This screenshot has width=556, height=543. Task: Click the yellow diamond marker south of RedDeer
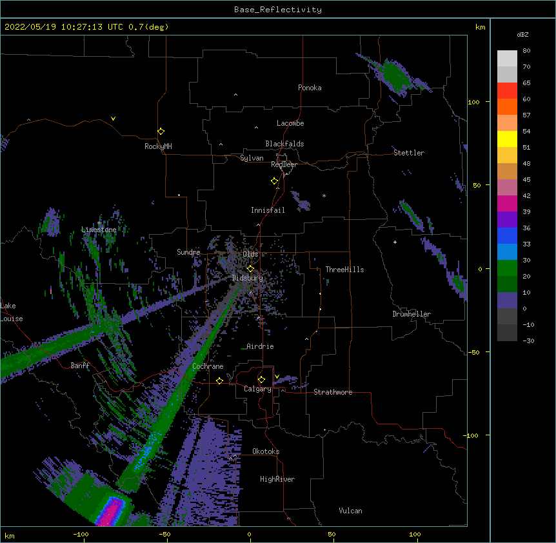274,181
